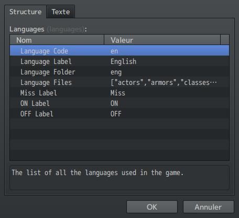Click the 'ON' value cell

coord(114,103)
